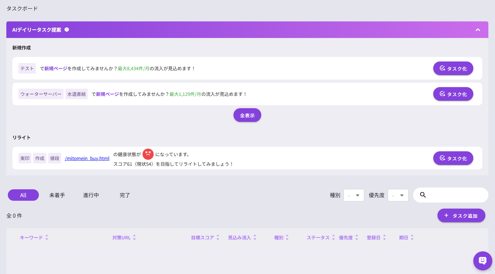Open the /mitomein_buy.html link

coord(87,158)
